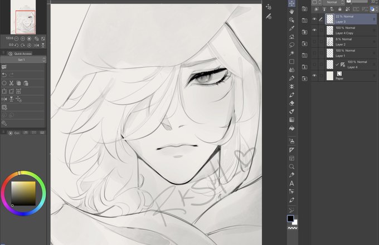
Task: Select the Move layer tool
Action: 291,3
